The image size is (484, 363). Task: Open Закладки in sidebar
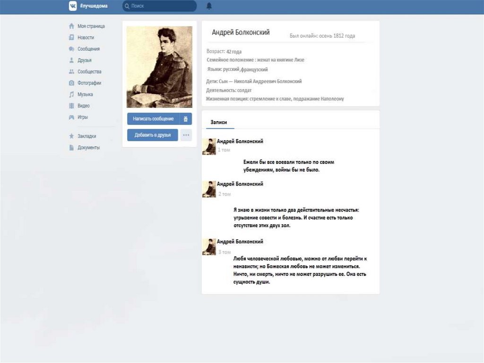click(x=87, y=136)
